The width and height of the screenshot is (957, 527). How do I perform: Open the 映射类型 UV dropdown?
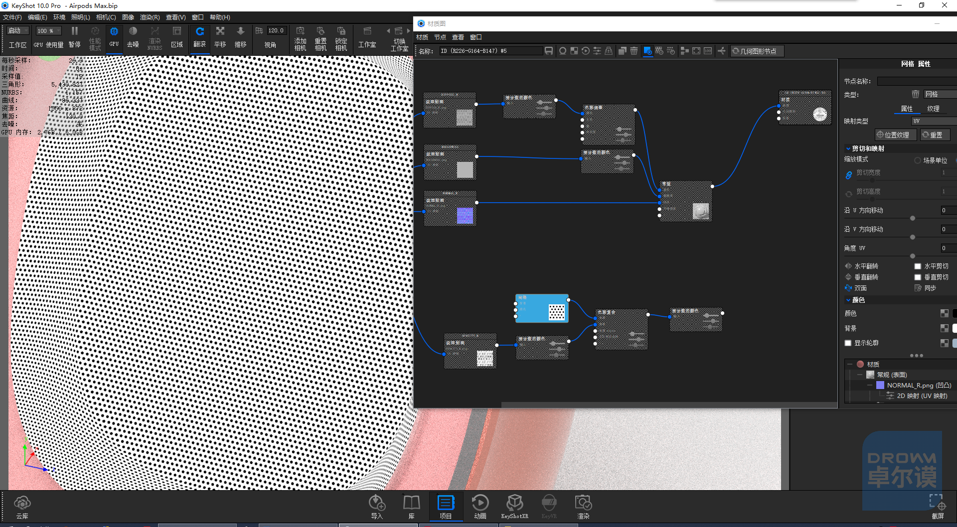pyautogui.click(x=934, y=121)
